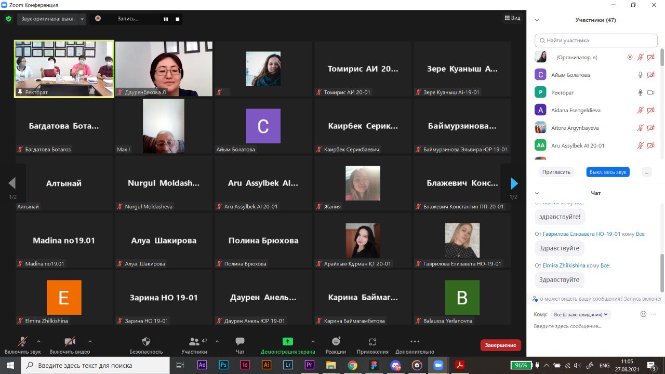This screenshot has height=374, width=665.
Task: Click the emoji icon in chat
Action: click(x=643, y=314)
